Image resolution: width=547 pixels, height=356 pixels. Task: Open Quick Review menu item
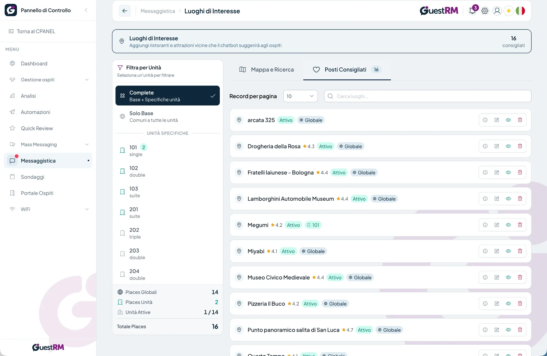coord(48,128)
